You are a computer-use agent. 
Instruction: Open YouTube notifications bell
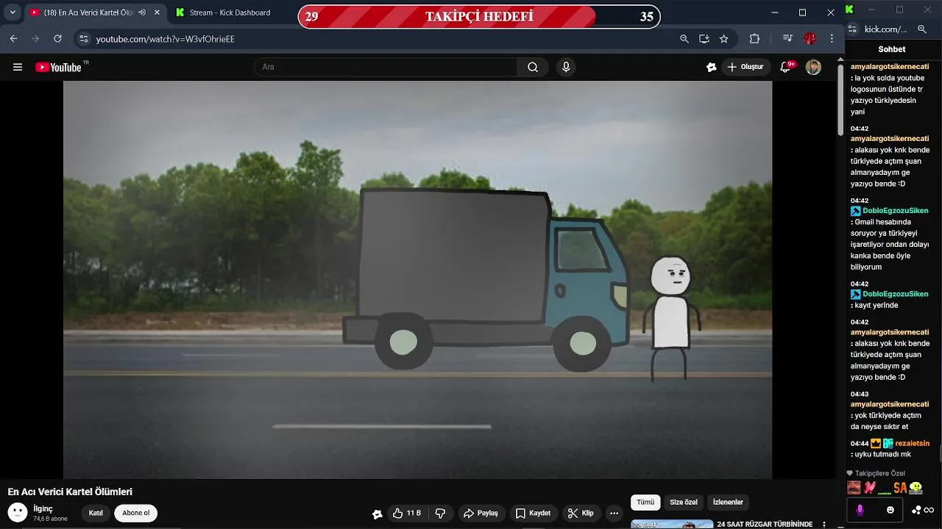click(x=786, y=67)
